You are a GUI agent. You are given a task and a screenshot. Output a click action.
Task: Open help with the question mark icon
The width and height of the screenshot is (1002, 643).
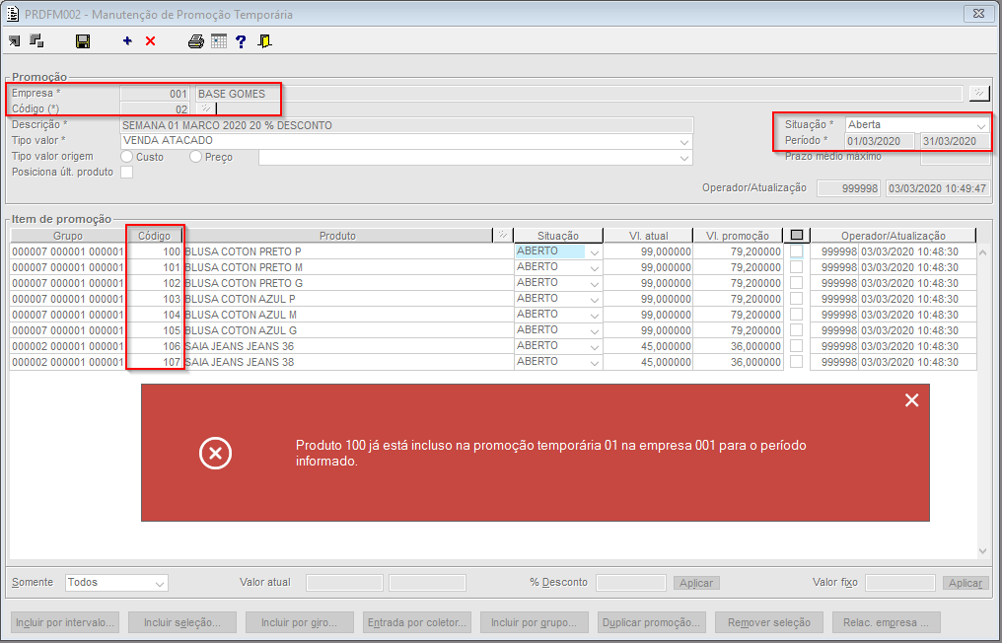(x=241, y=41)
